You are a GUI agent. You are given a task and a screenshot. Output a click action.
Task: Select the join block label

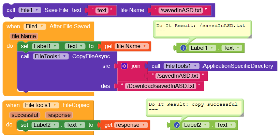pyautogui.click(x=136, y=66)
